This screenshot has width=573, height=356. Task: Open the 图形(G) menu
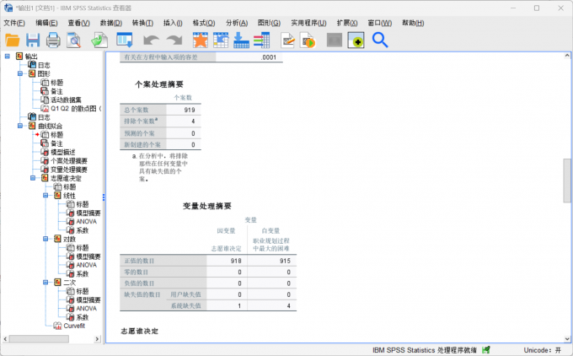tap(269, 23)
